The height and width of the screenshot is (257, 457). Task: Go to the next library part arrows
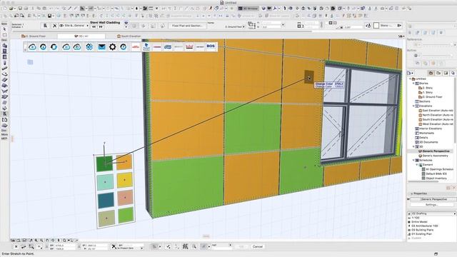click(x=101, y=27)
